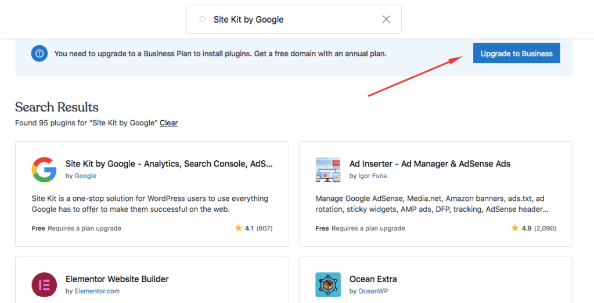The width and height of the screenshot is (594, 303).
Task: Click the search magnifier icon
Action: [202, 20]
